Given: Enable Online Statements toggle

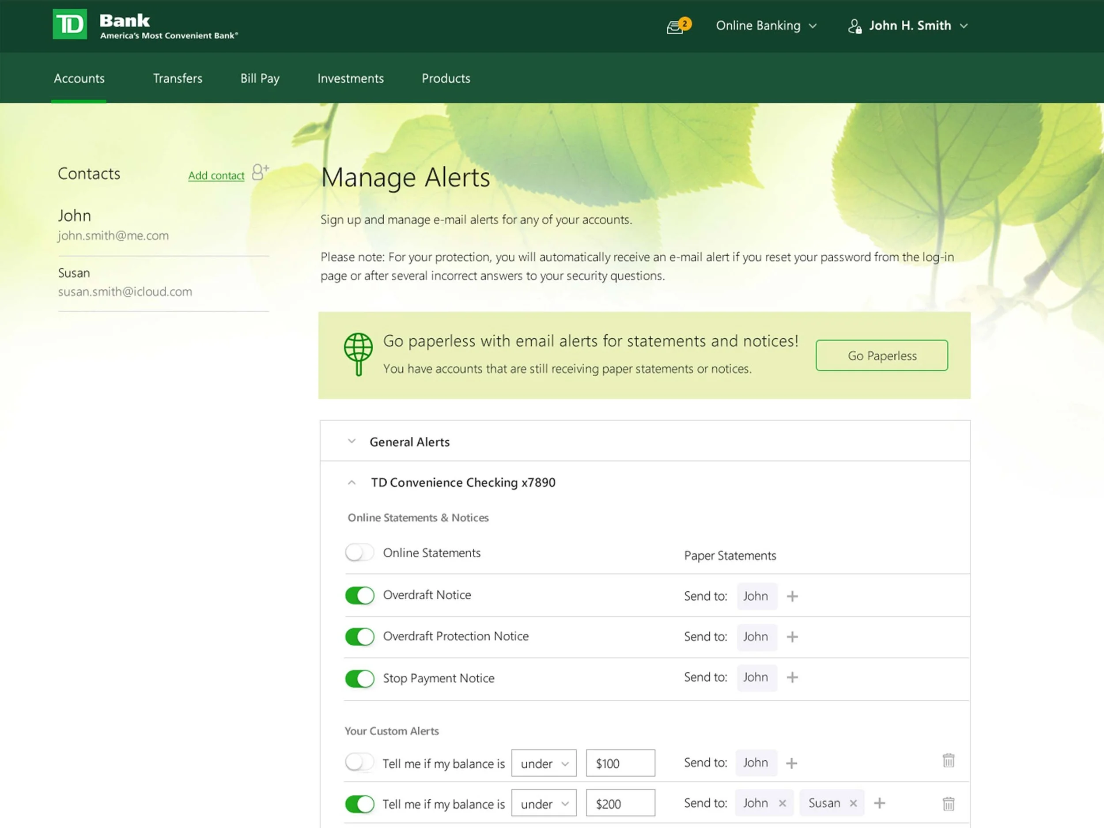Looking at the screenshot, I should (359, 552).
